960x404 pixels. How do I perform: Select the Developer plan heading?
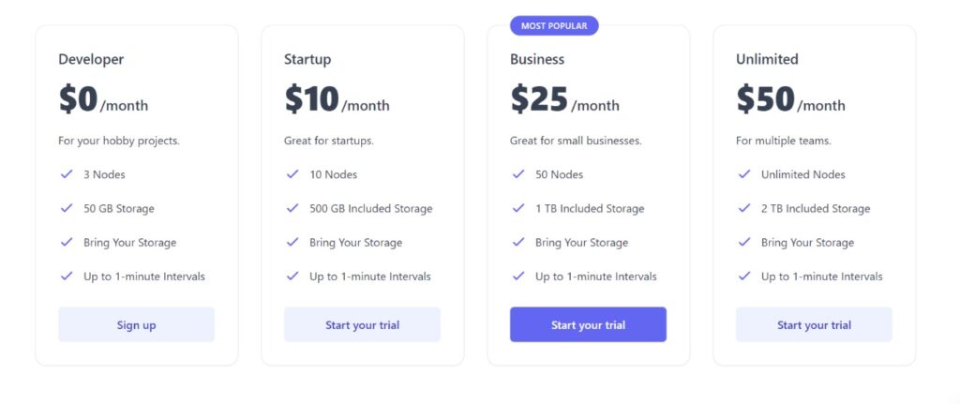click(x=91, y=59)
